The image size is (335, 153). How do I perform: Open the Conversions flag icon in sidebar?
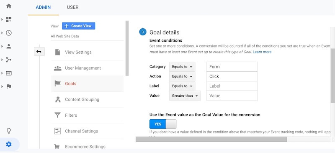click(x=9, y=87)
